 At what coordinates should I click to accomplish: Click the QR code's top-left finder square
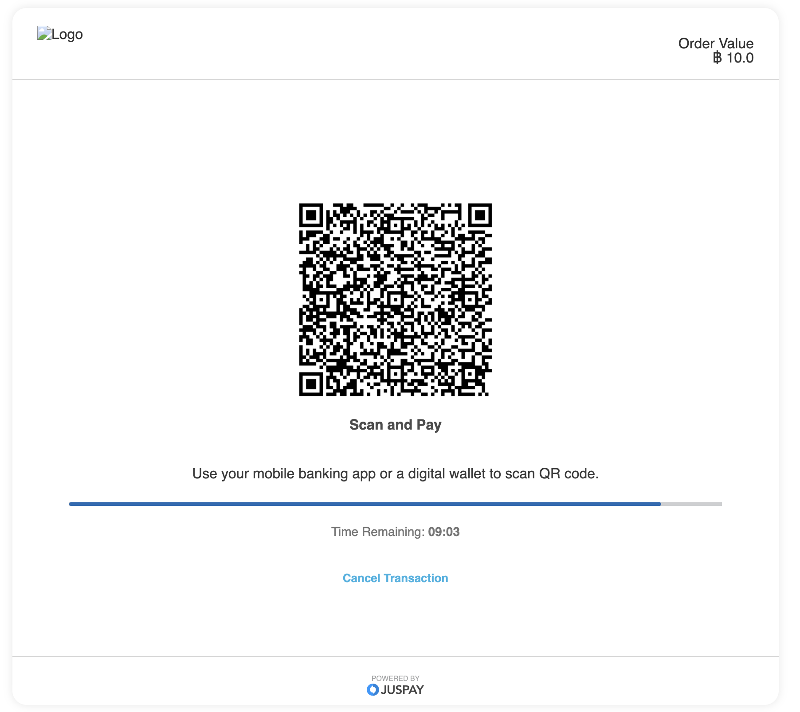click(311, 215)
